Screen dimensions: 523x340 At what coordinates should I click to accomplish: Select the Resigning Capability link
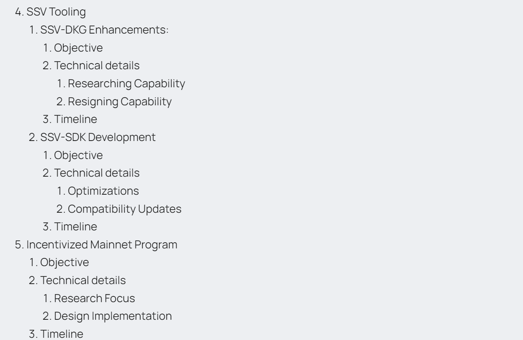tap(120, 102)
